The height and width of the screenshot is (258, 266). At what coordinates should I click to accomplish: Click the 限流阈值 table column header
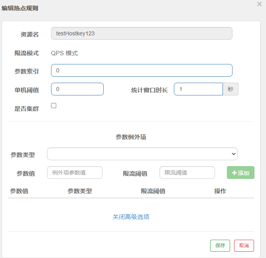click(153, 191)
